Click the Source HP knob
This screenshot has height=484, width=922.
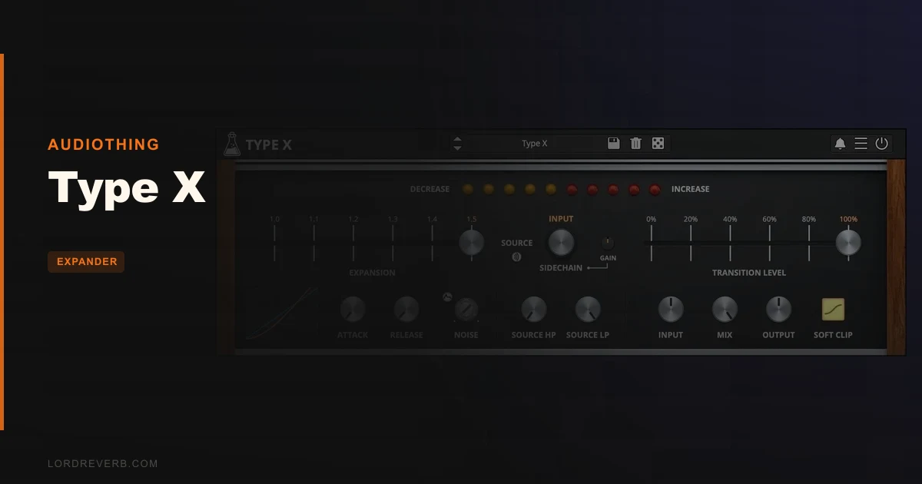(x=533, y=310)
